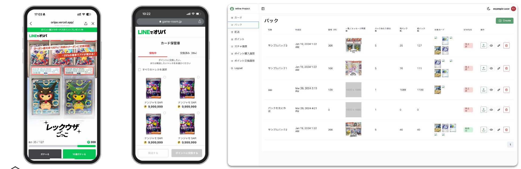Open the サンプルパック1 pack image thumbnail
521x169 pixels.
tap(353, 68)
